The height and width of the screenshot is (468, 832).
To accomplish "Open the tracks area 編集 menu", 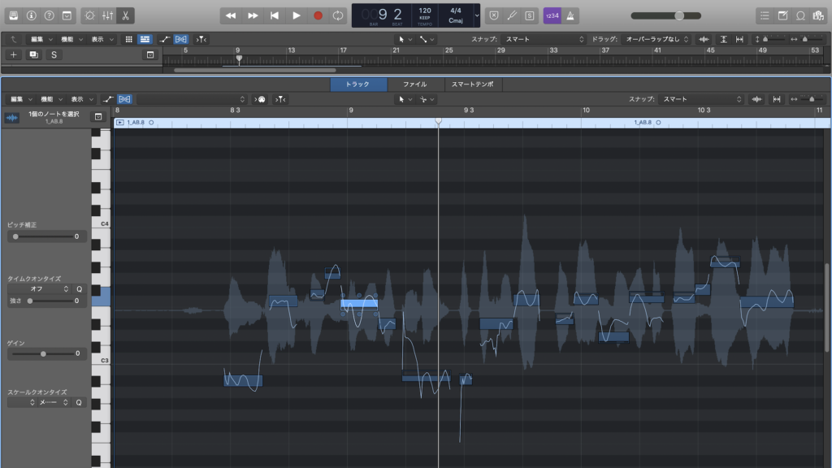I will click(41, 39).
